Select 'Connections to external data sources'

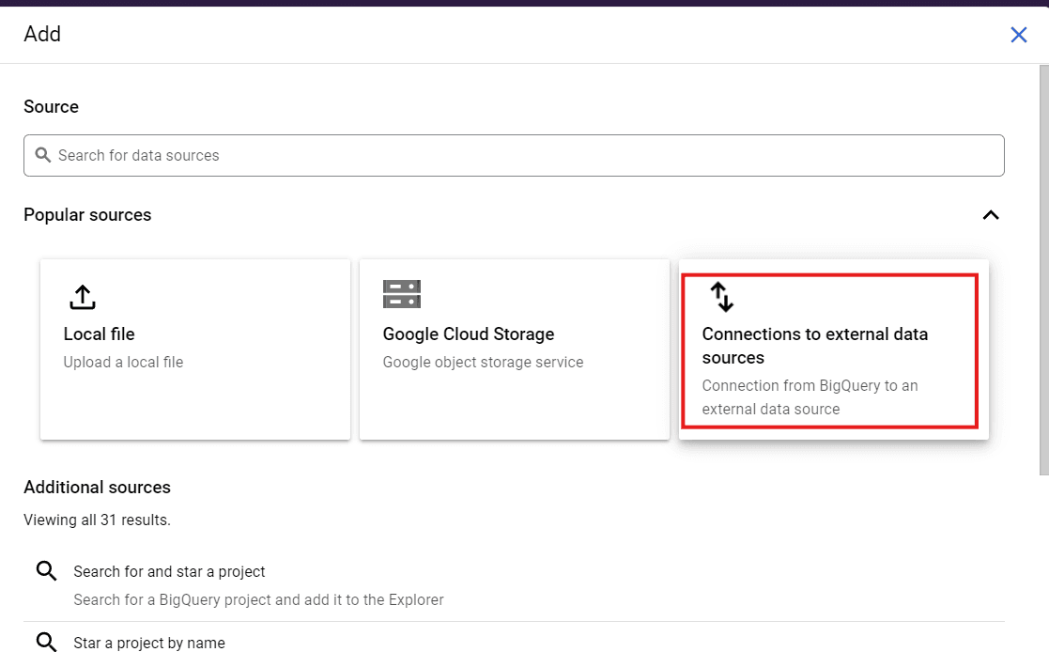pyautogui.click(x=832, y=349)
